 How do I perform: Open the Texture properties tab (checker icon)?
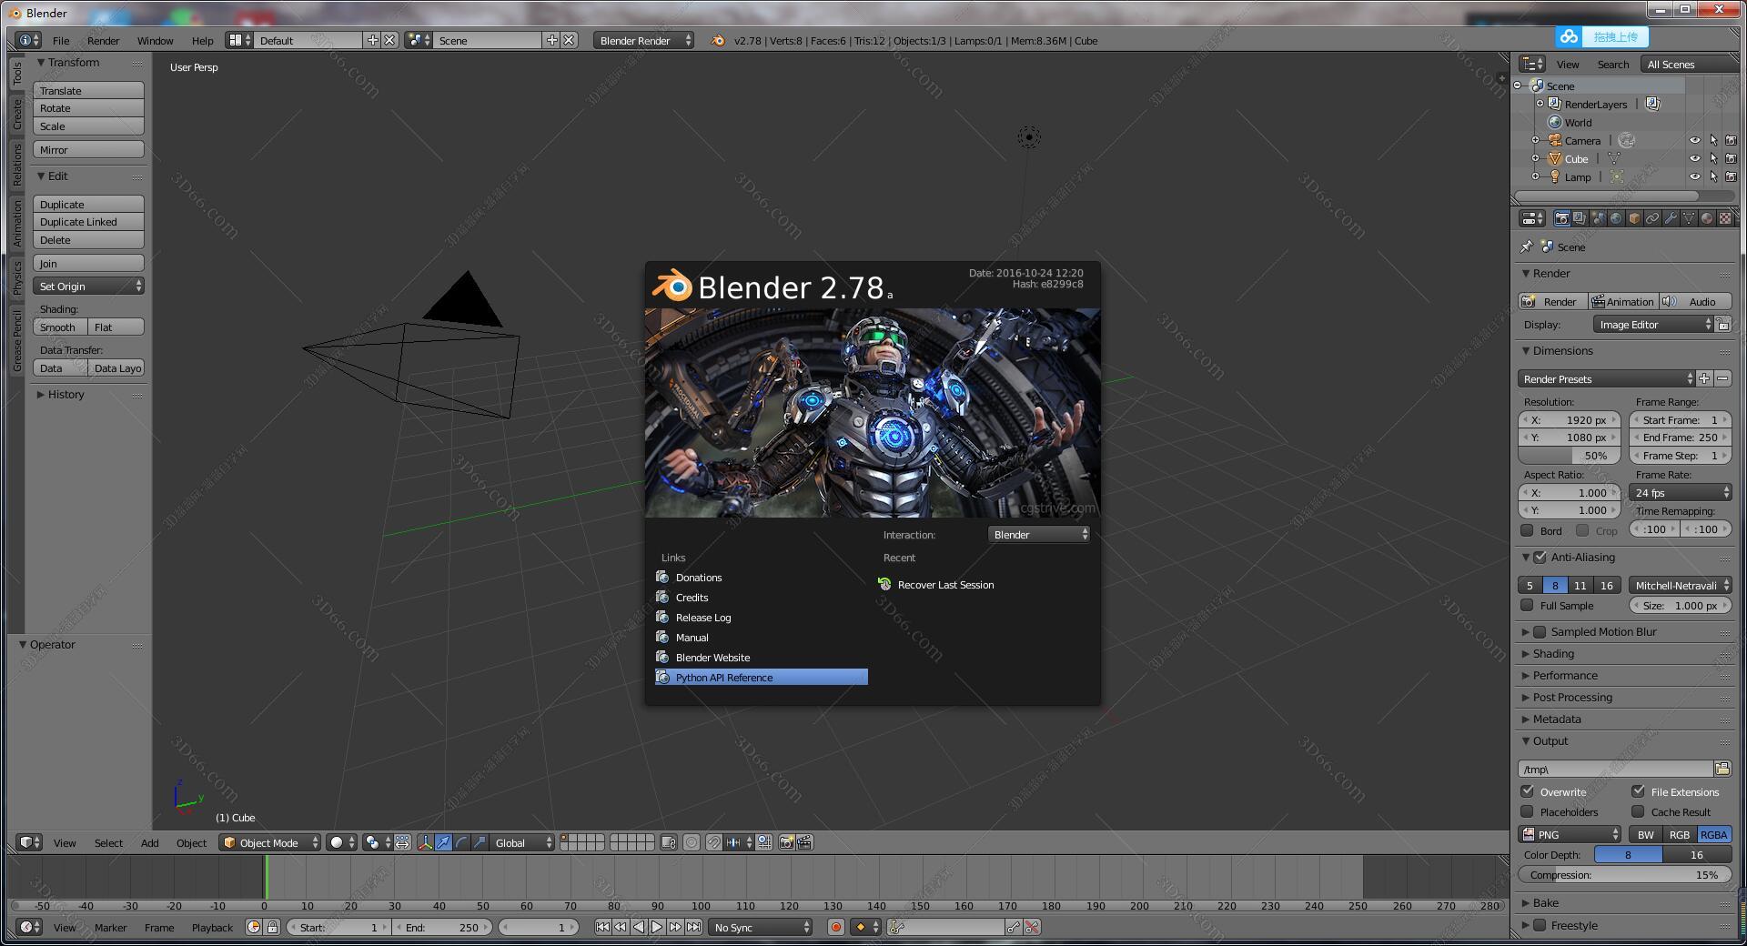pyautogui.click(x=1725, y=218)
